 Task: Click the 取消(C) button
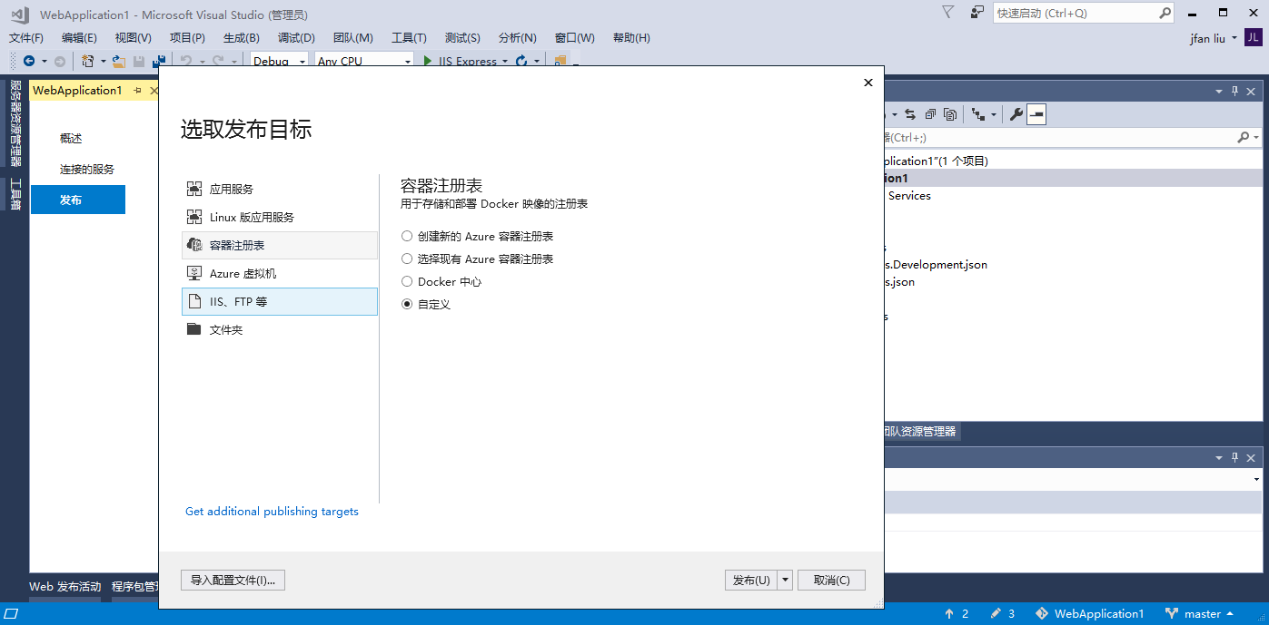pos(831,581)
